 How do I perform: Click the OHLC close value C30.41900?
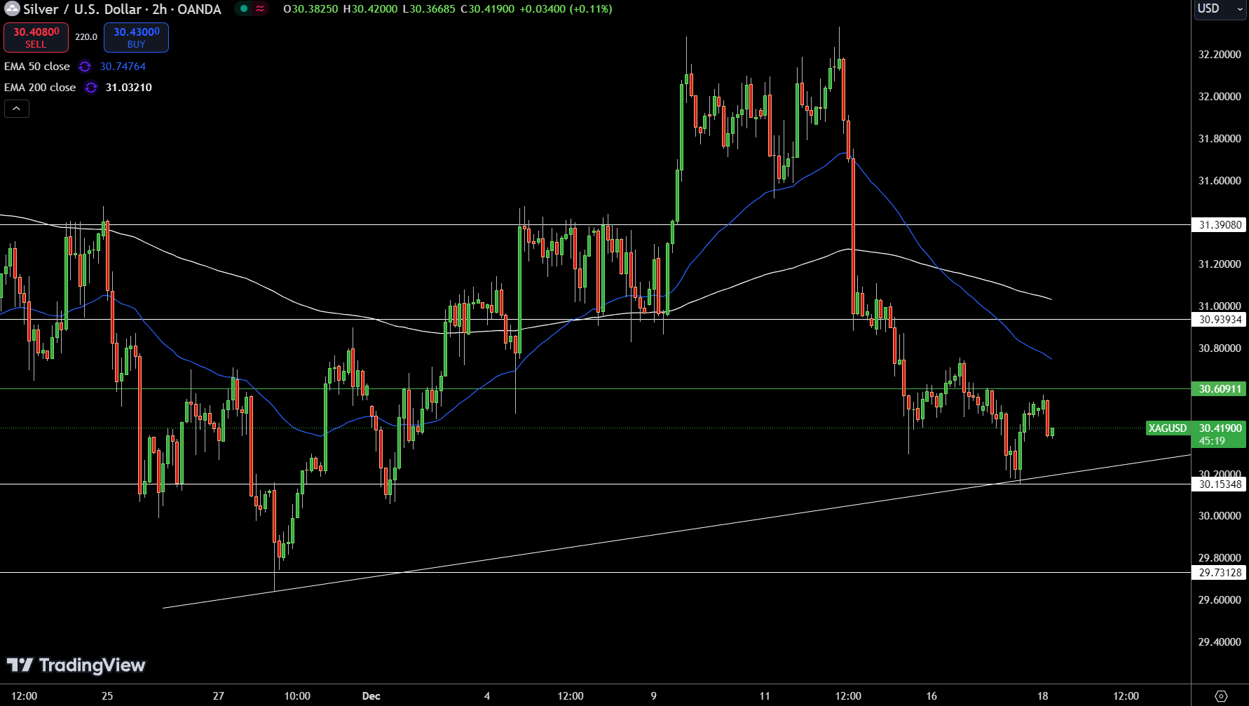click(x=487, y=9)
